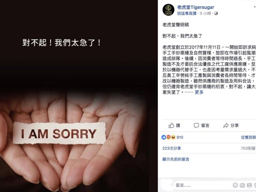256x192 pixels.
Task: Expand the post text via 更多
Action: point(199,92)
